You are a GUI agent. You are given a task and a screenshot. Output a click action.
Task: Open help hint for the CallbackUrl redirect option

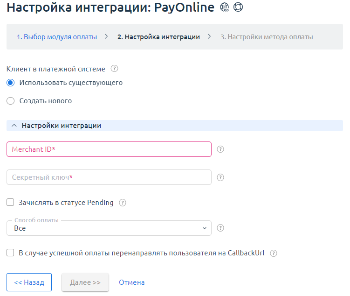point(274,253)
